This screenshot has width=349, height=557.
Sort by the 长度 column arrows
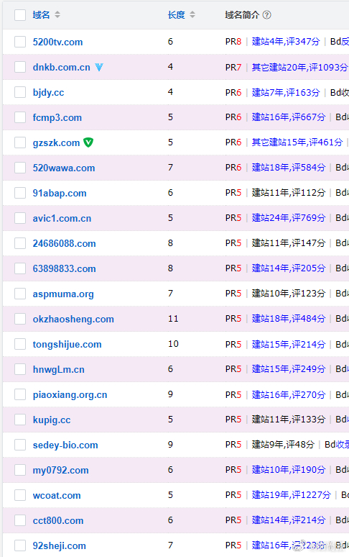point(192,15)
